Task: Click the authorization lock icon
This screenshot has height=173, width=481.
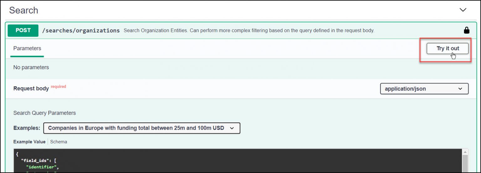Action: click(x=466, y=30)
